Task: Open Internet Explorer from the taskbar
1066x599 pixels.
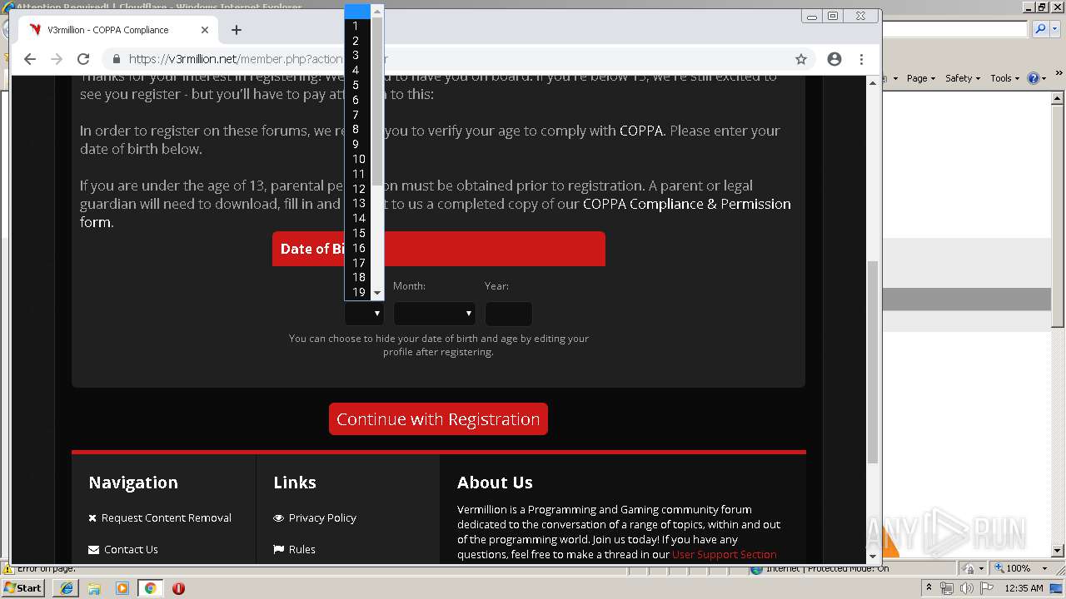Action: (x=67, y=588)
